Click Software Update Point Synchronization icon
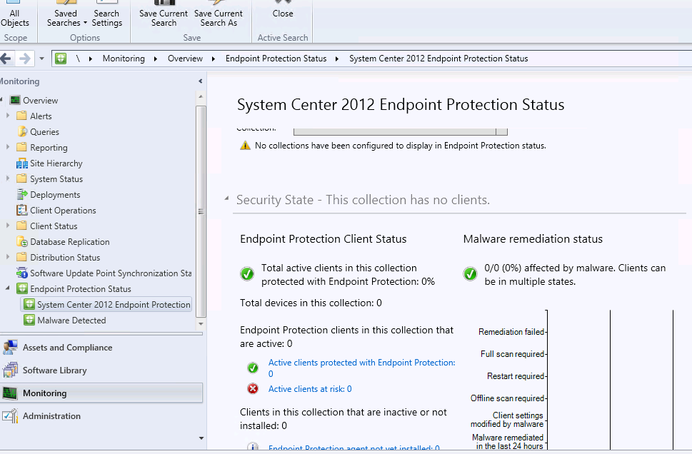The width and height of the screenshot is (692, 454). coord(21,273)
